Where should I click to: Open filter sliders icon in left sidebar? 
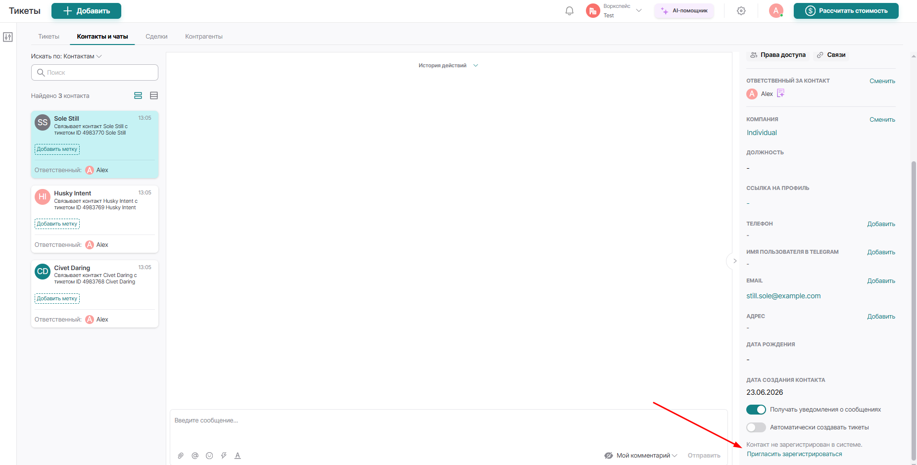pyautogui.click(x=8, y=37)
